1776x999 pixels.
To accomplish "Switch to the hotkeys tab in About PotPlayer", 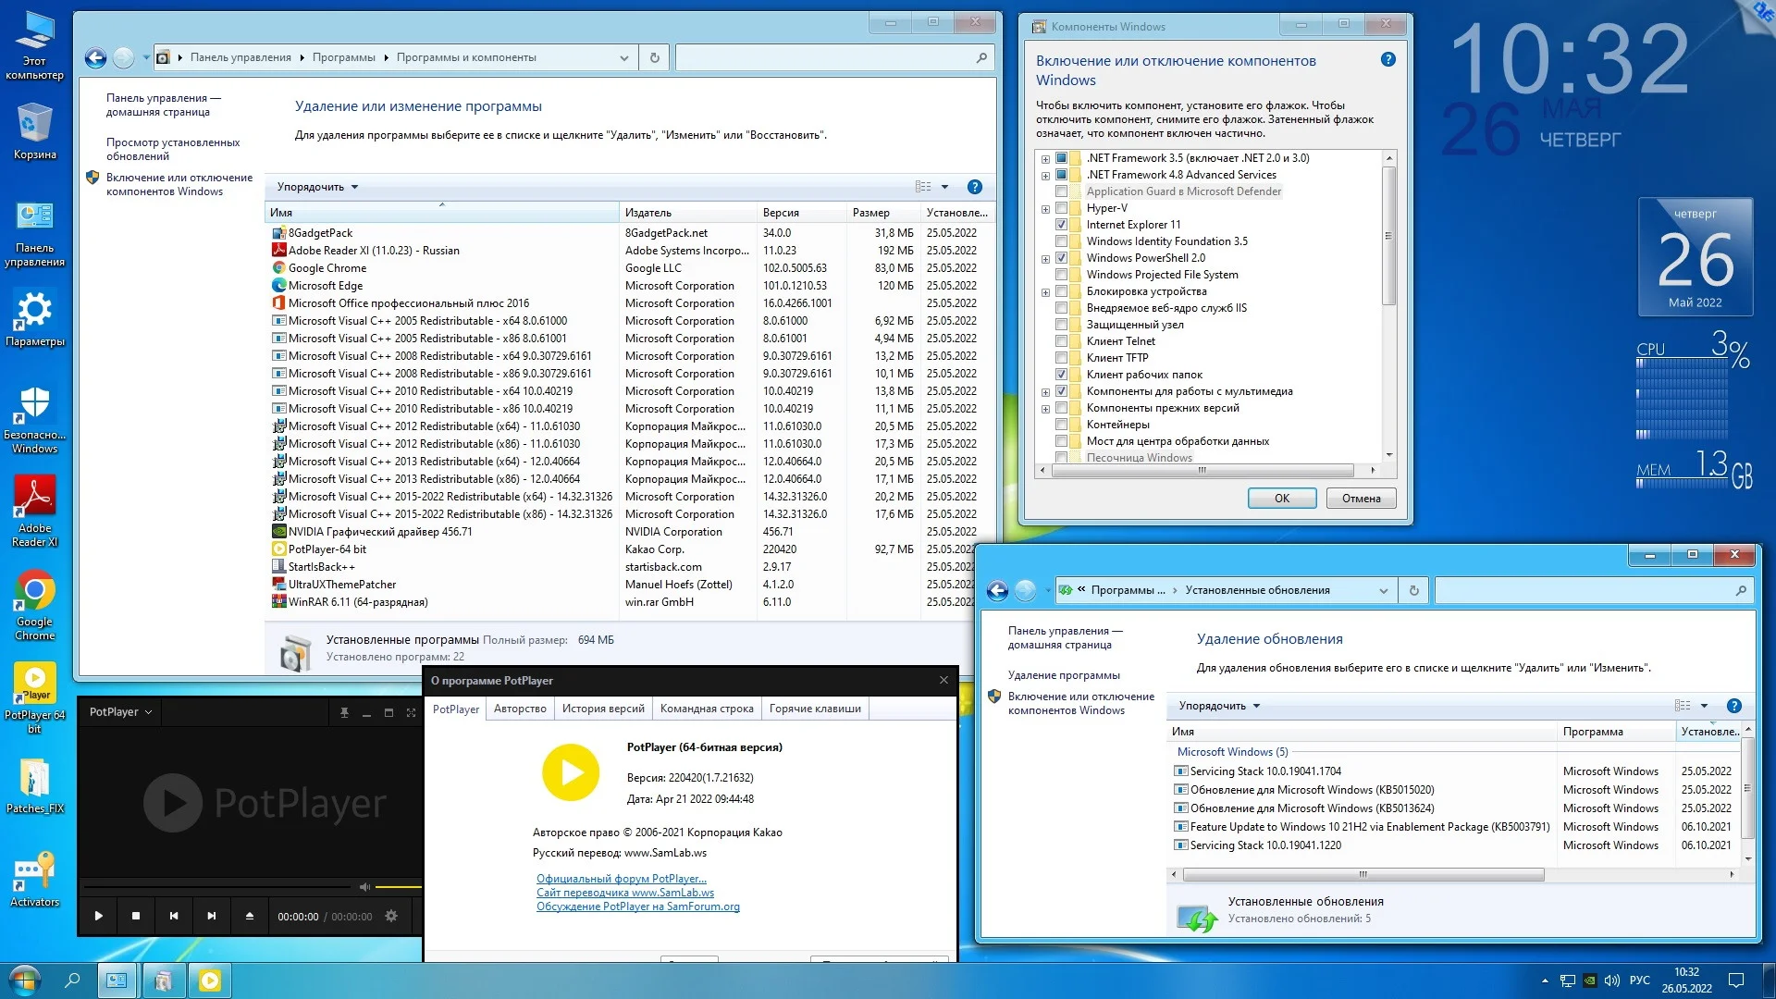I will [x=814, y=709].
